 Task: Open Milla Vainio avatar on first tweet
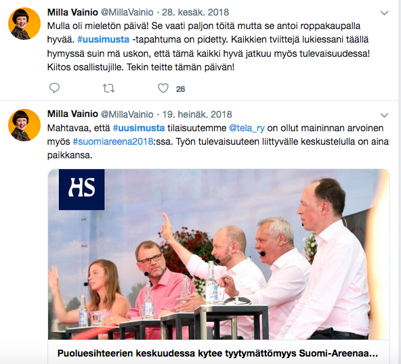[x=24, y=24]
